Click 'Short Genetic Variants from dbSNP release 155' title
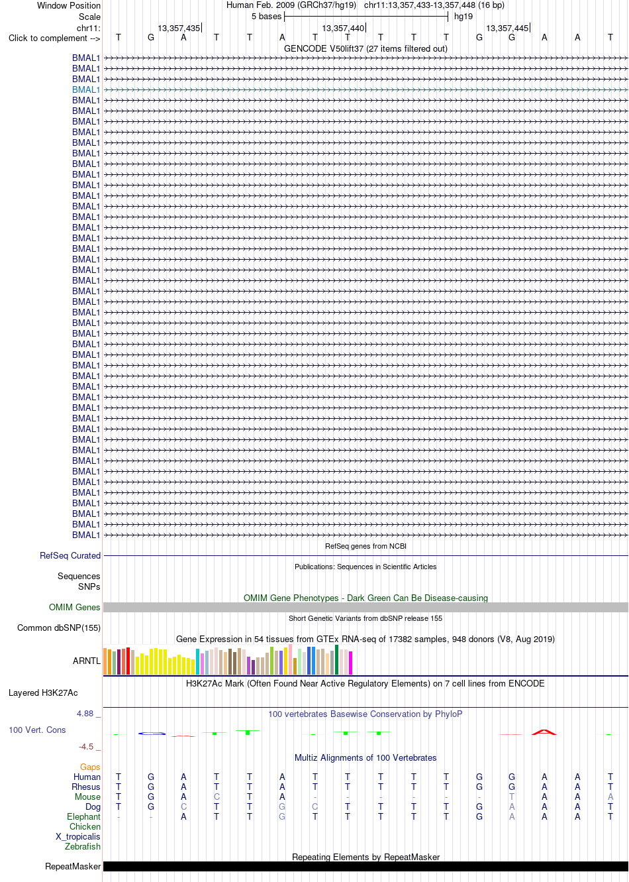 point(365,618)
